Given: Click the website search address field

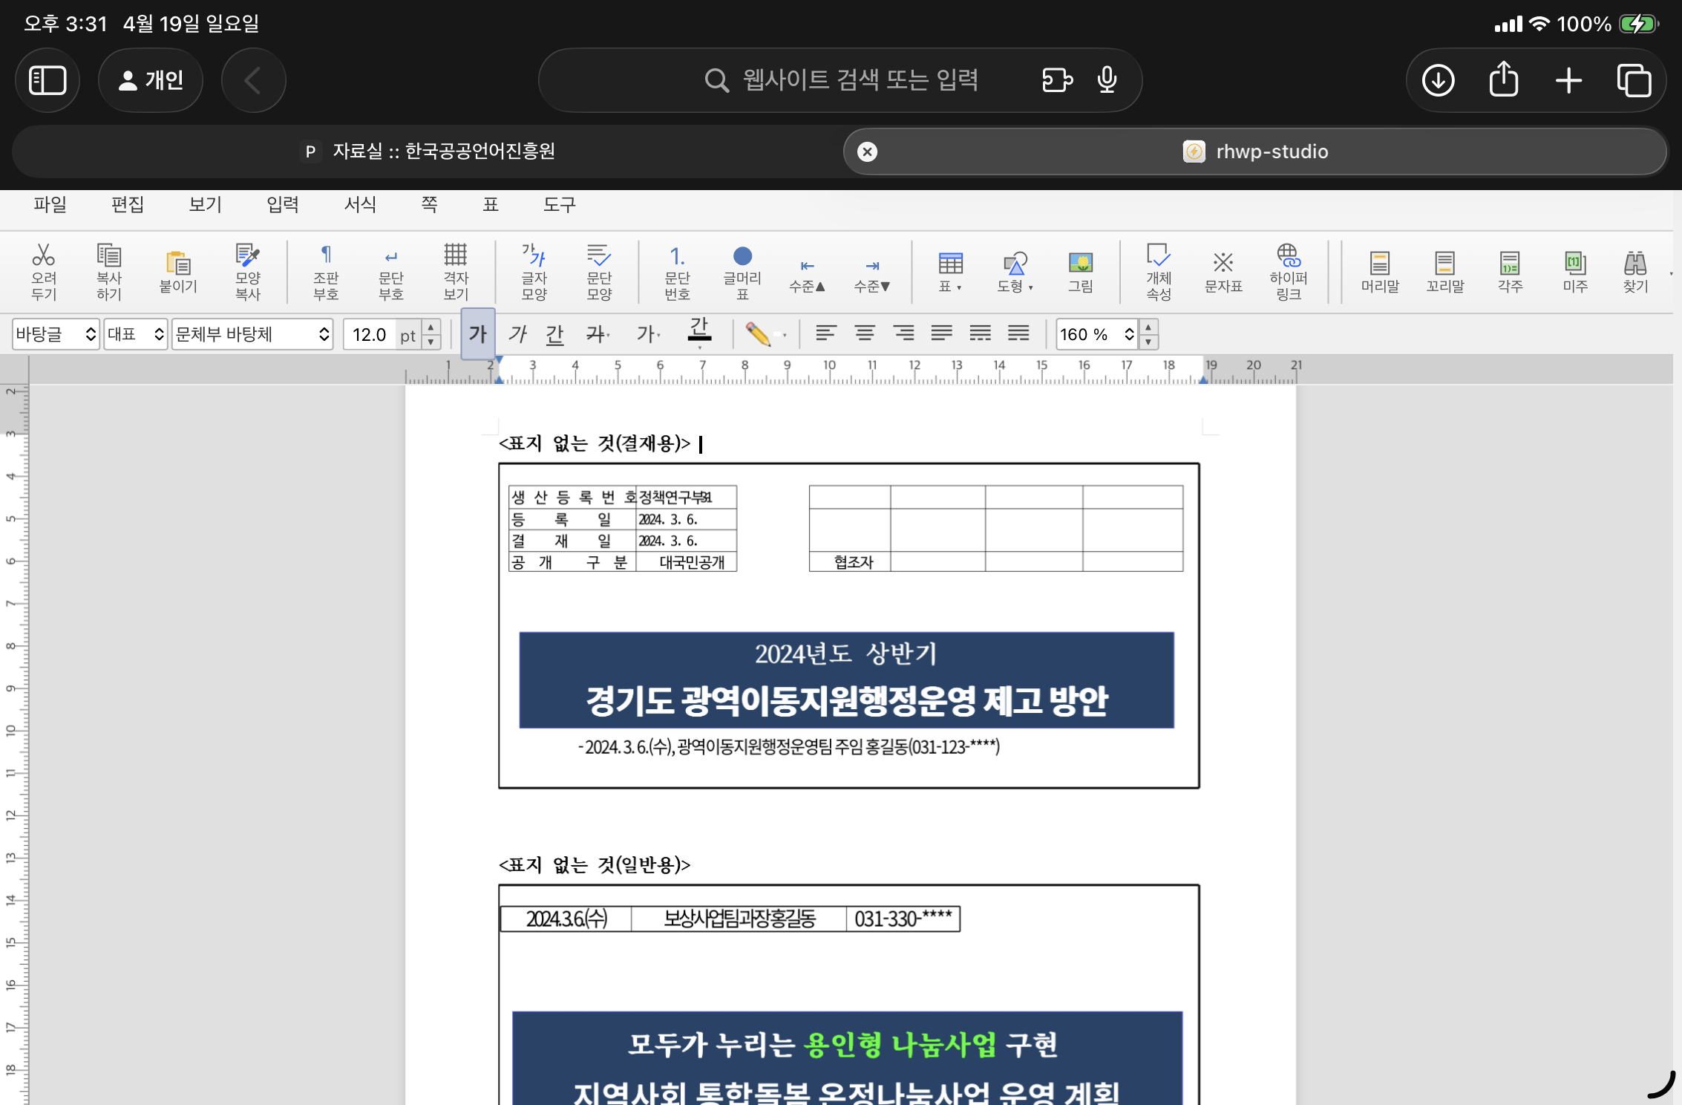Looking at the screenshot, I should pyautogui.click(x=840, y=80).
